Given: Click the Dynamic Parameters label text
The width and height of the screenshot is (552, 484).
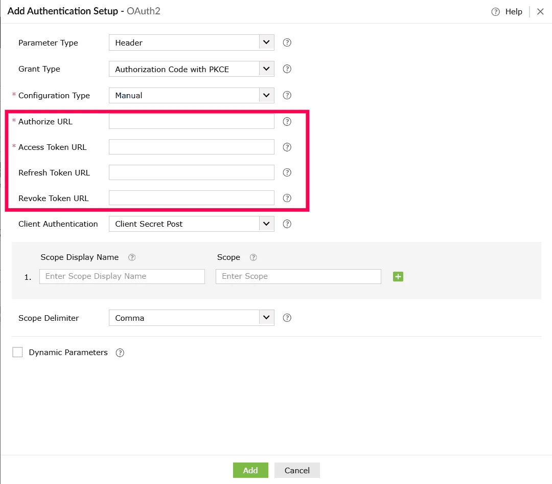Looking at the screenshot, I should pos(68,353).
